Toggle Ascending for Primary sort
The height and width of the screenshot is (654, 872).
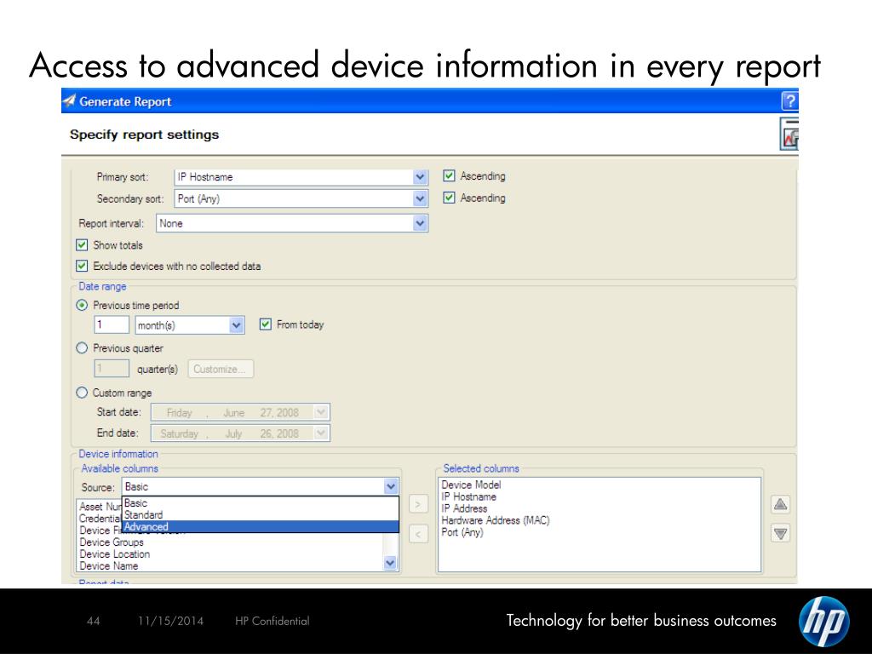(x=449, y=176)
